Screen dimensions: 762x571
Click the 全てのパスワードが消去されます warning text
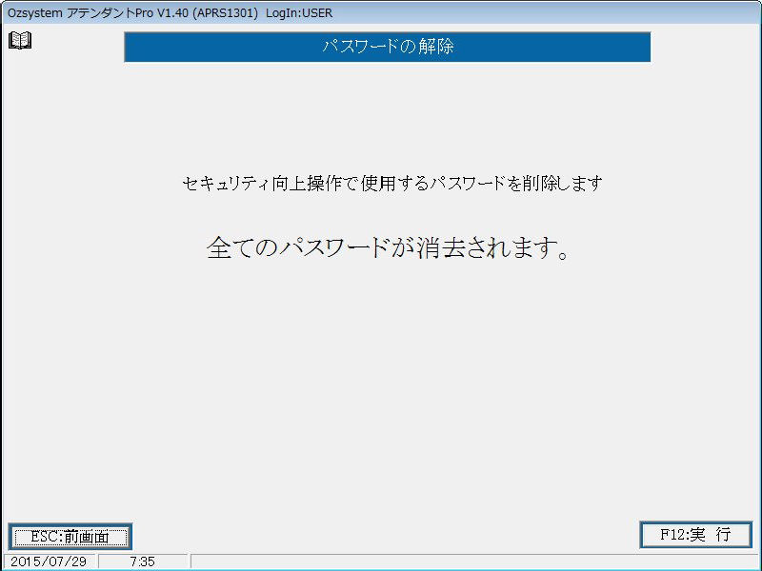388,248
